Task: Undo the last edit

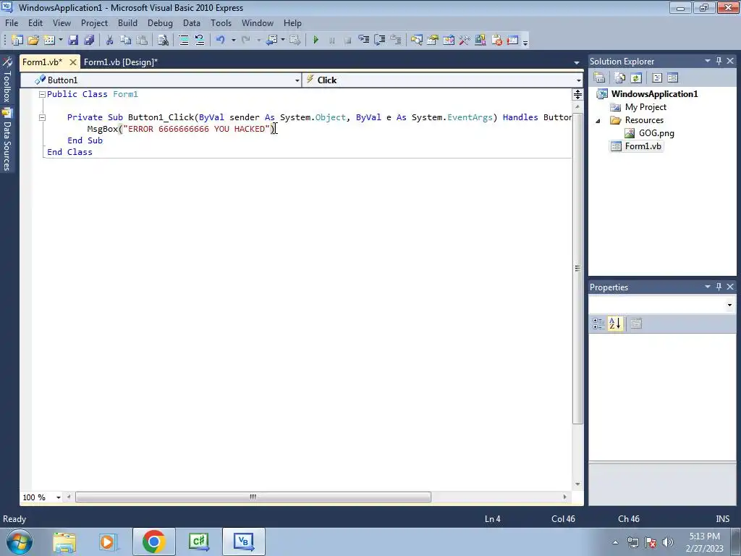Action: pos(220,41)
